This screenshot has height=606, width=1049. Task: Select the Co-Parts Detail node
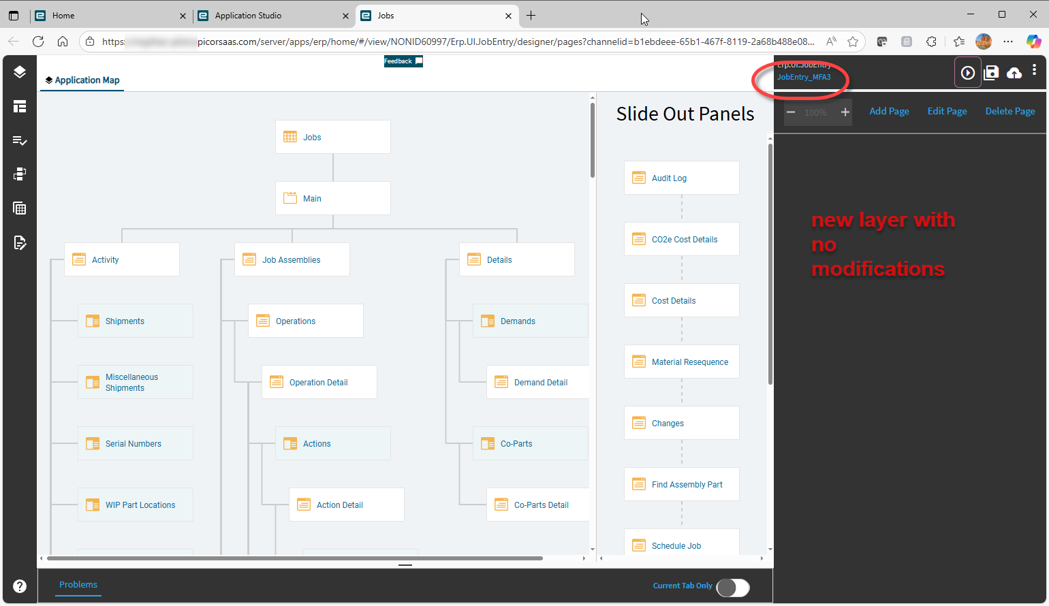[x=538, y=505]
